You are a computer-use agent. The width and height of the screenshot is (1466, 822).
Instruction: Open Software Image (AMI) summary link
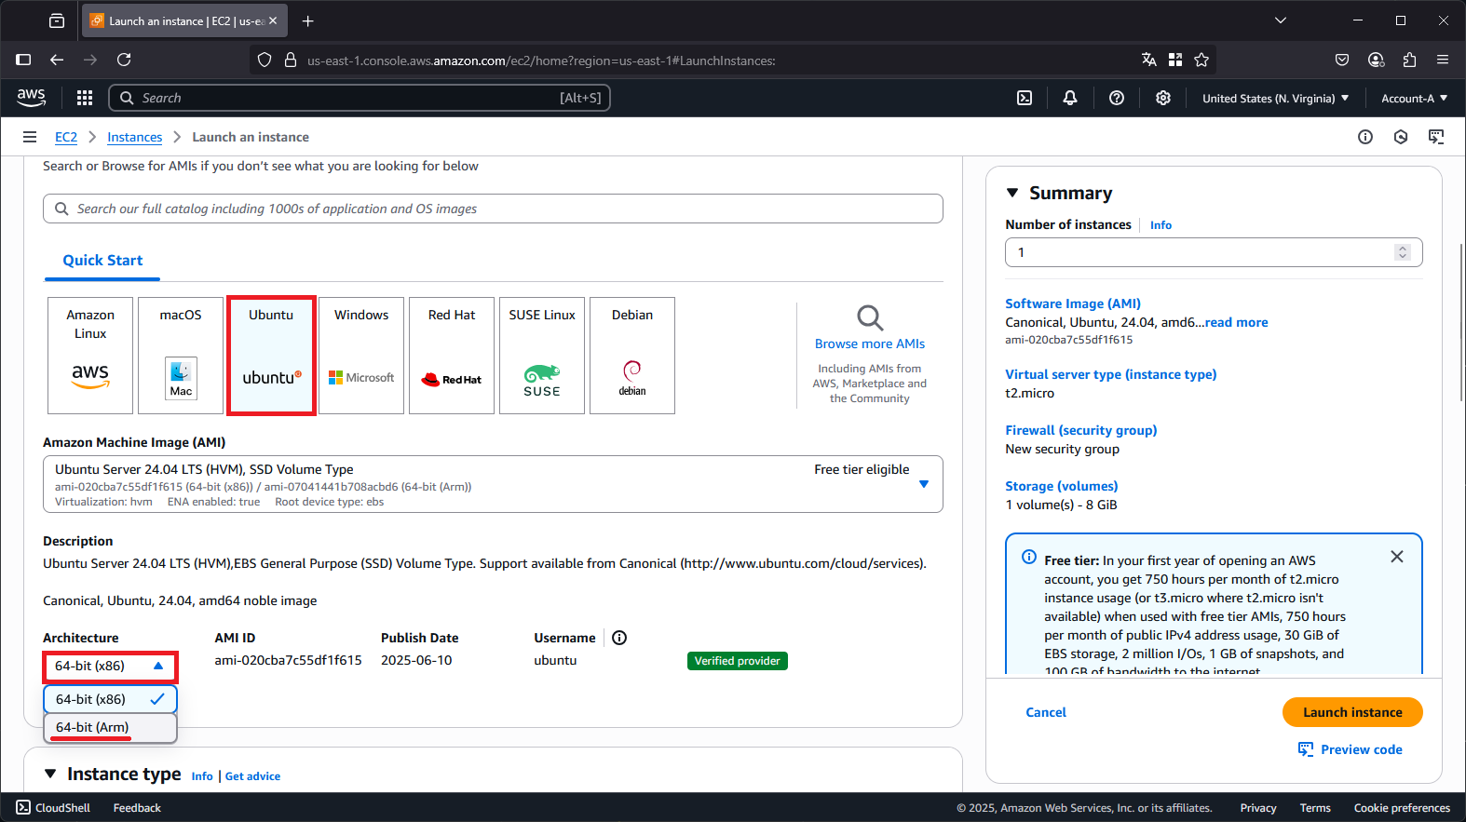(1073, 303)
